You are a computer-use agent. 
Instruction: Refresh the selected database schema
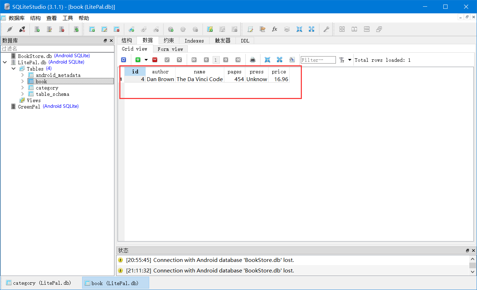(x=76, y=29)
